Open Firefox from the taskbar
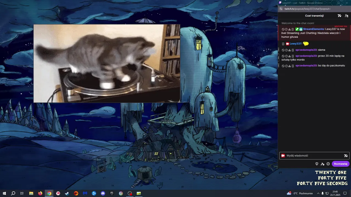Screen dimensions: 351x197 coord(40,193)
